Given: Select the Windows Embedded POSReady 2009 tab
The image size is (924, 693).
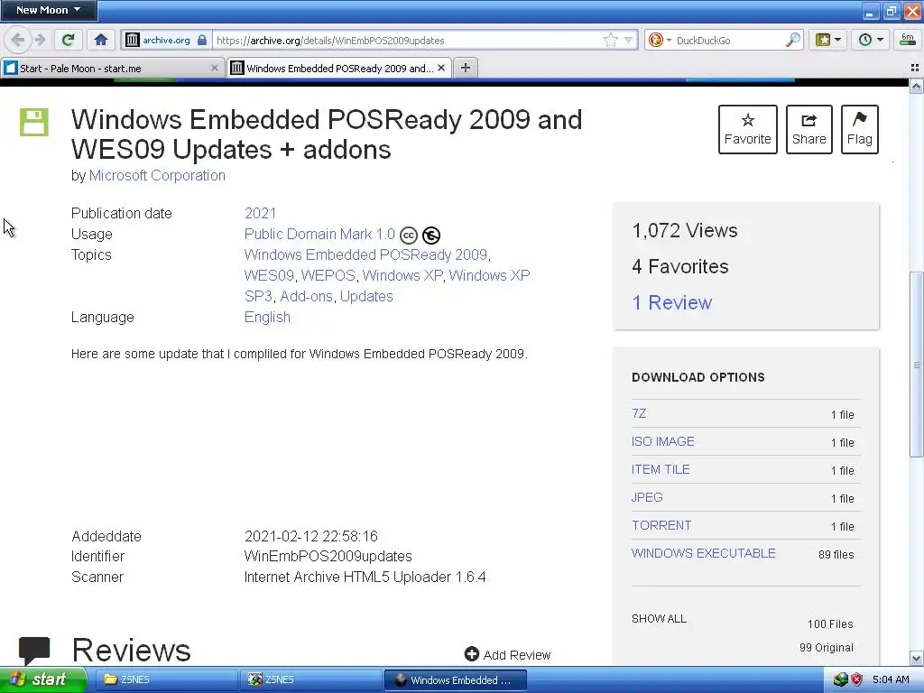Looking at the screenshot, I should (x=339, y=69).
